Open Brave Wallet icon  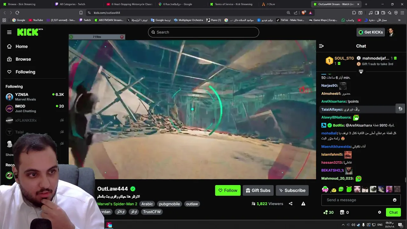(383, 13)
